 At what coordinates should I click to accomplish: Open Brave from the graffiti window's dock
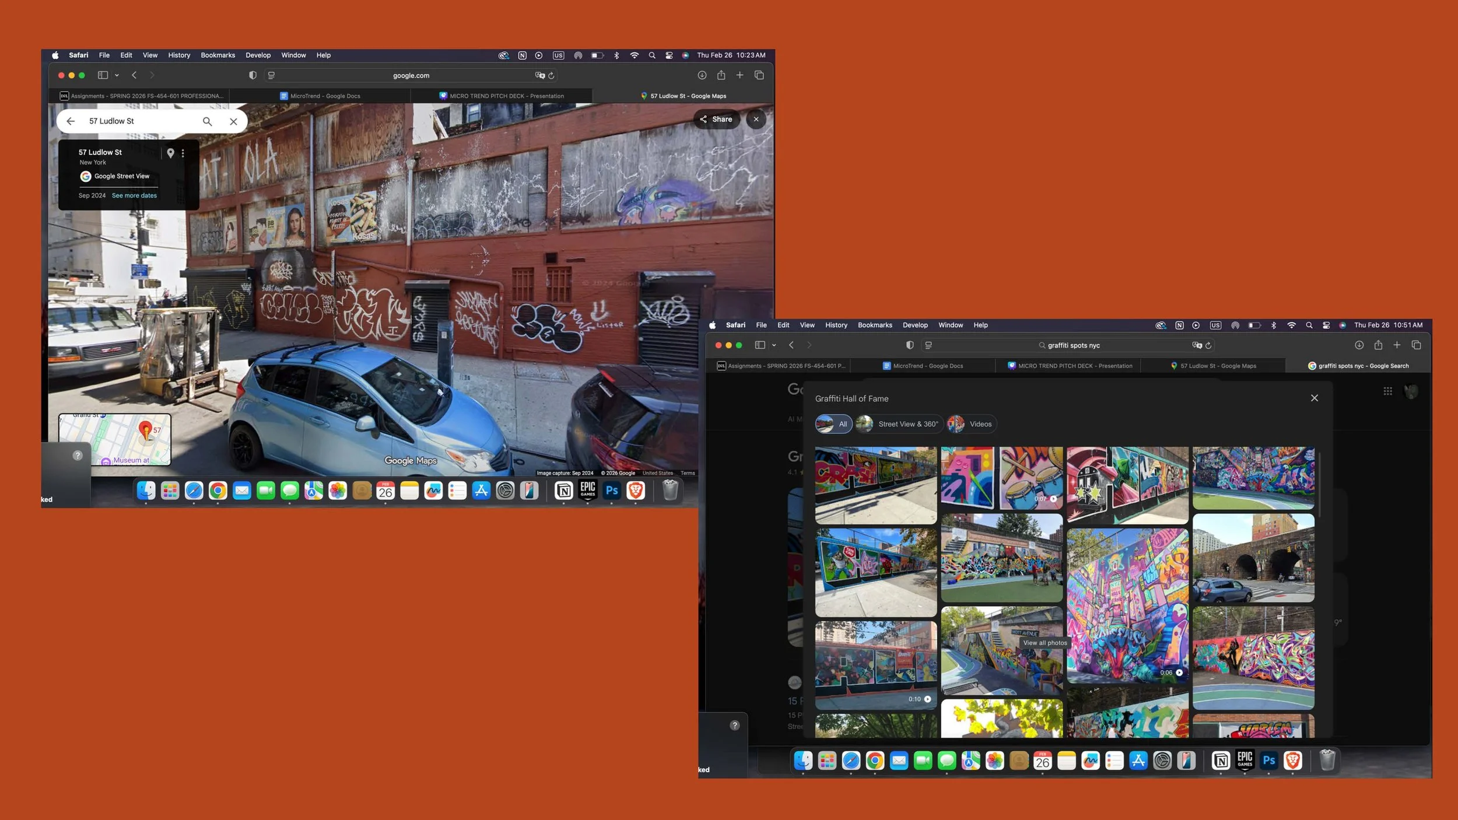tap(1292, 761)
